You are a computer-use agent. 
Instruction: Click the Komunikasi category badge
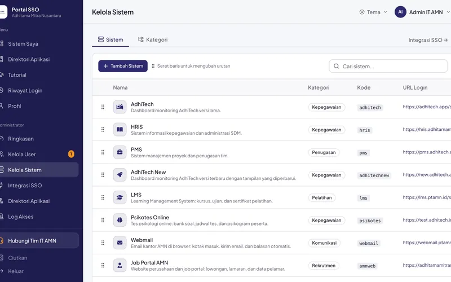coord(324,243)
